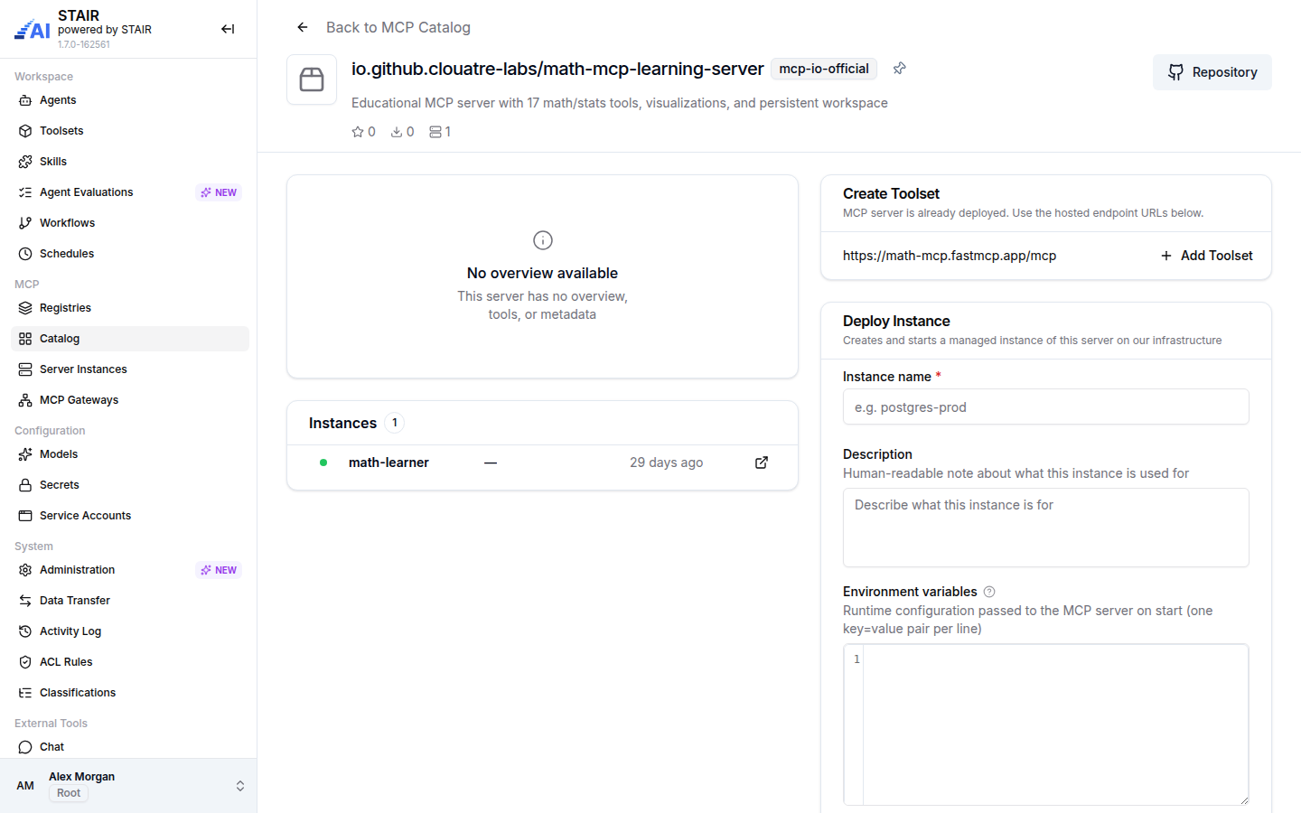Click the Root role badge
Viewport: 1301px width, 813px height.
pyautogui.click(x=69, y=793)
